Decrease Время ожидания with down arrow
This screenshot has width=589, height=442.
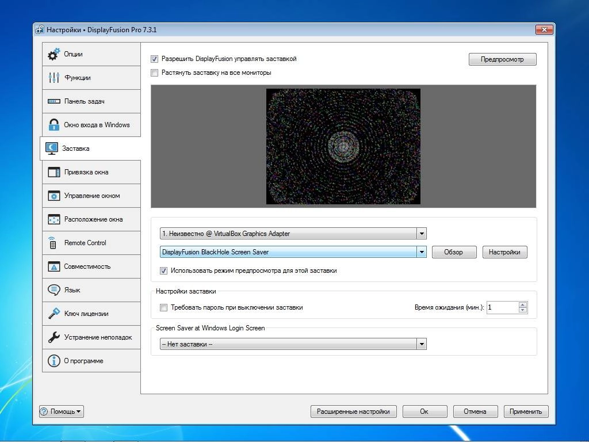523,310
